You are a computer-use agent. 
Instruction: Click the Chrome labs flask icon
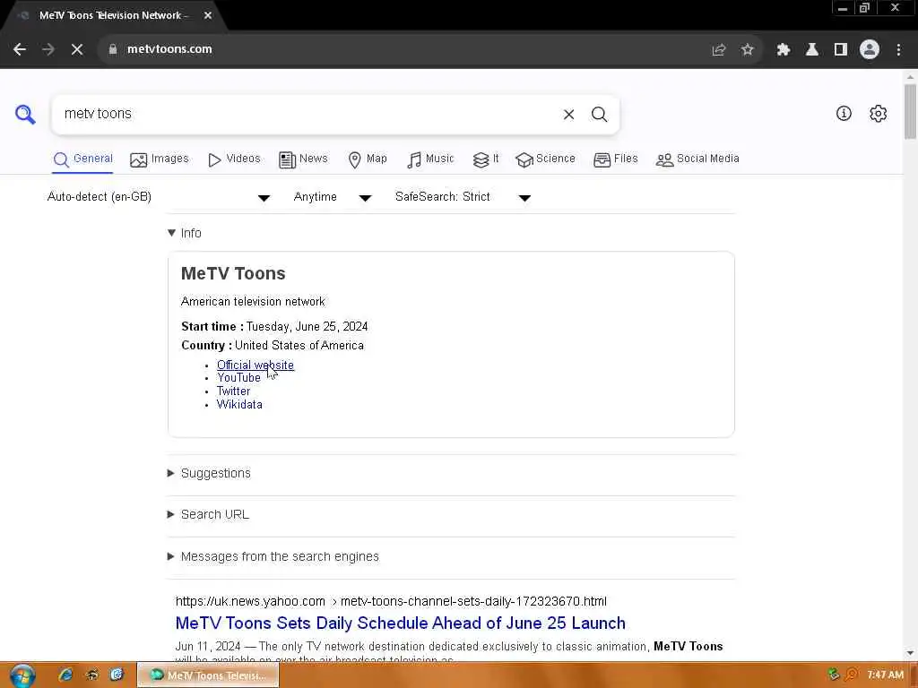[811, 50]
